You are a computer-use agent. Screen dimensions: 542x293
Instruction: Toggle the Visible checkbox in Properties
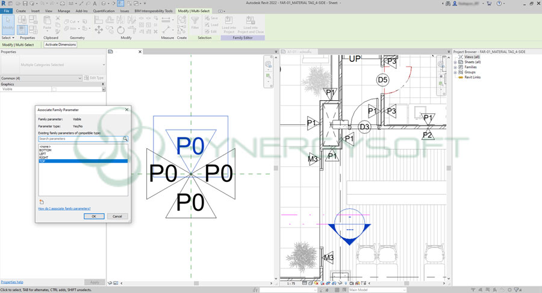point(54,89)
